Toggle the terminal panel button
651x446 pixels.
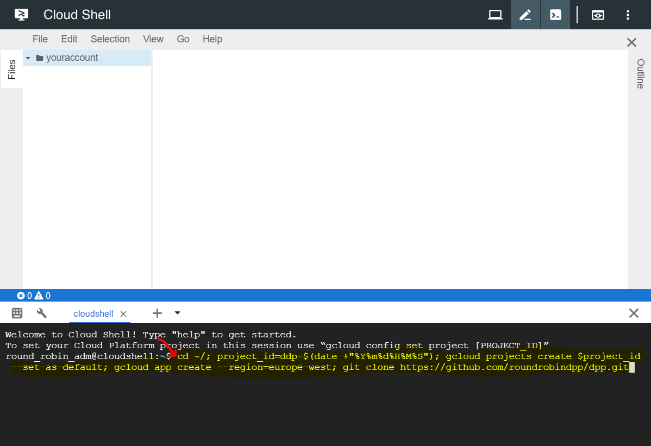point(555,15)
